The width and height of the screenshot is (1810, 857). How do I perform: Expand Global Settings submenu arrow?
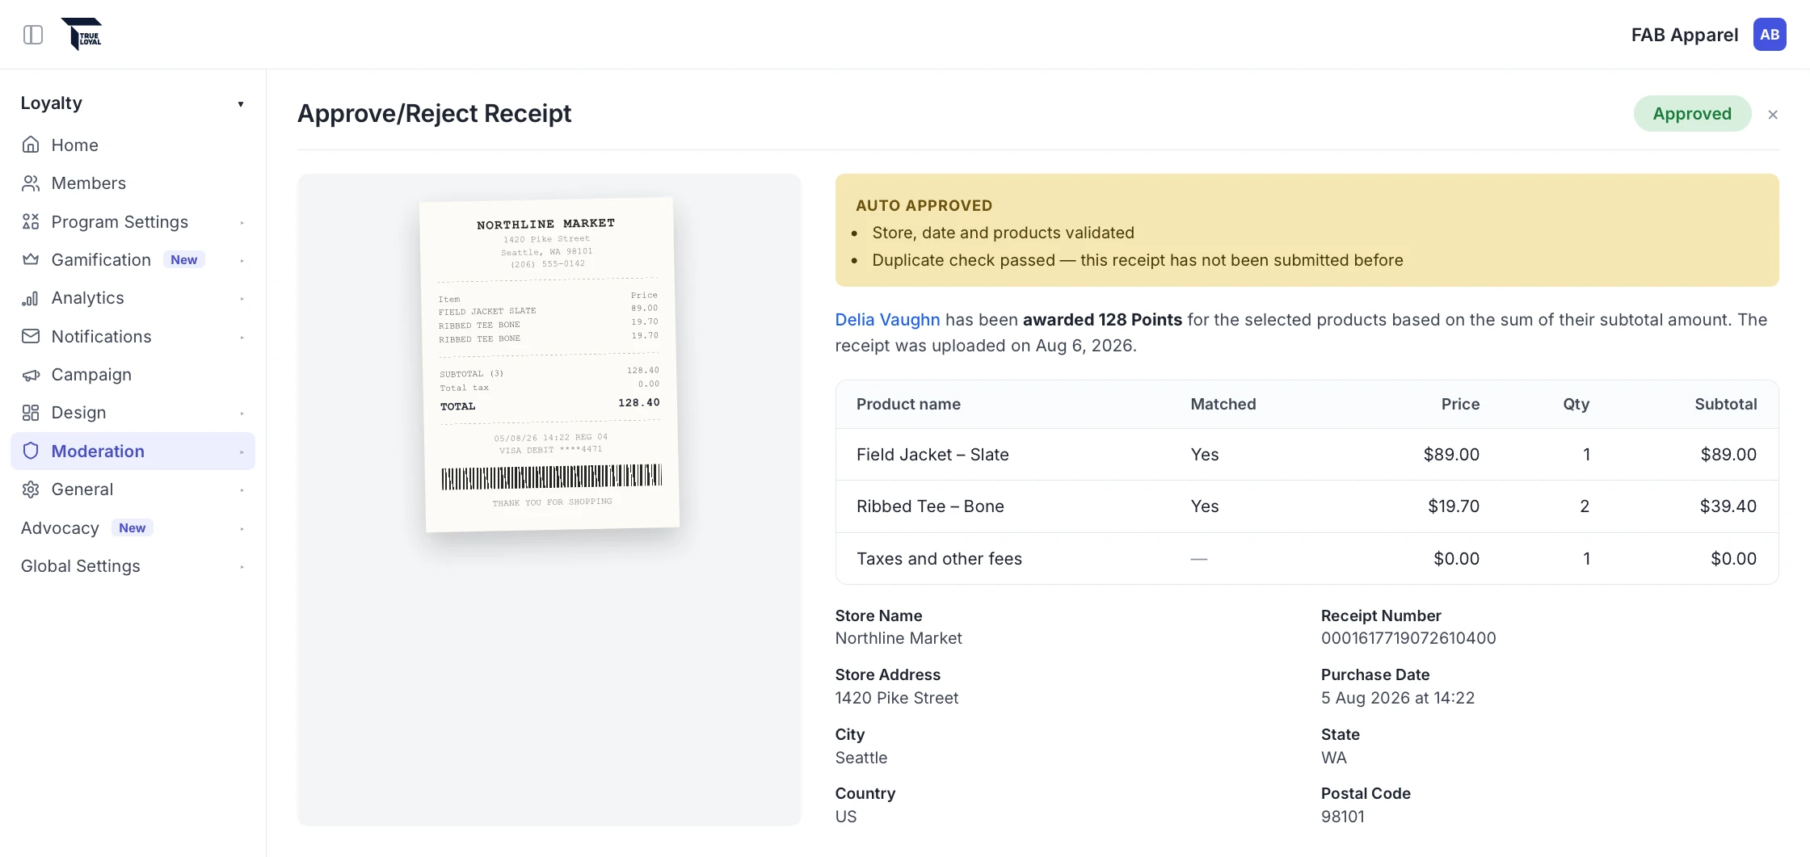pos(242,567)
